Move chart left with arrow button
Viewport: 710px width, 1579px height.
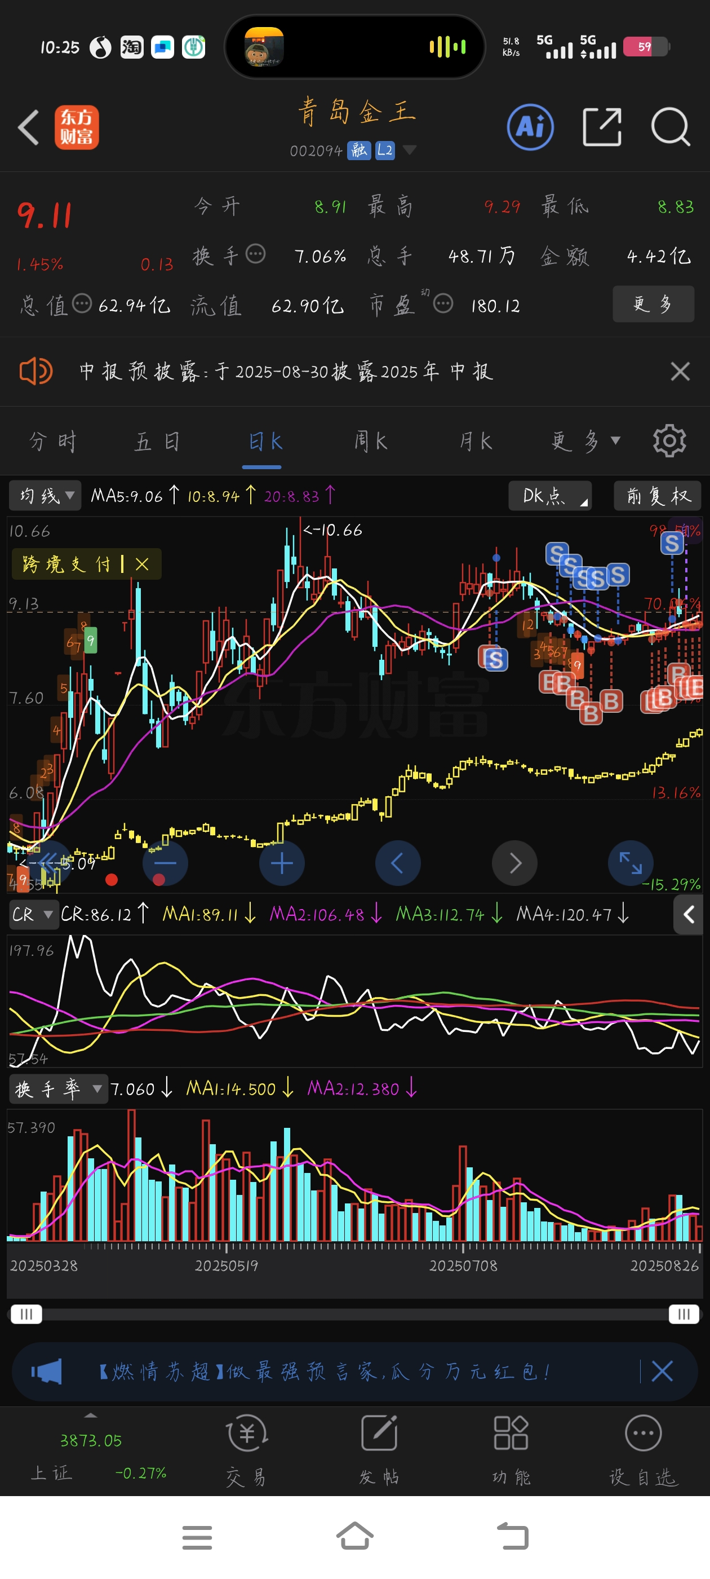coord(398,863)
